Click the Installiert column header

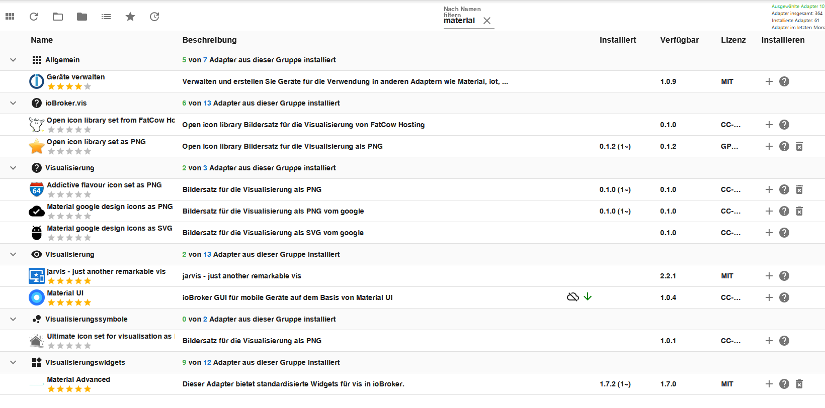click(618, 40)
